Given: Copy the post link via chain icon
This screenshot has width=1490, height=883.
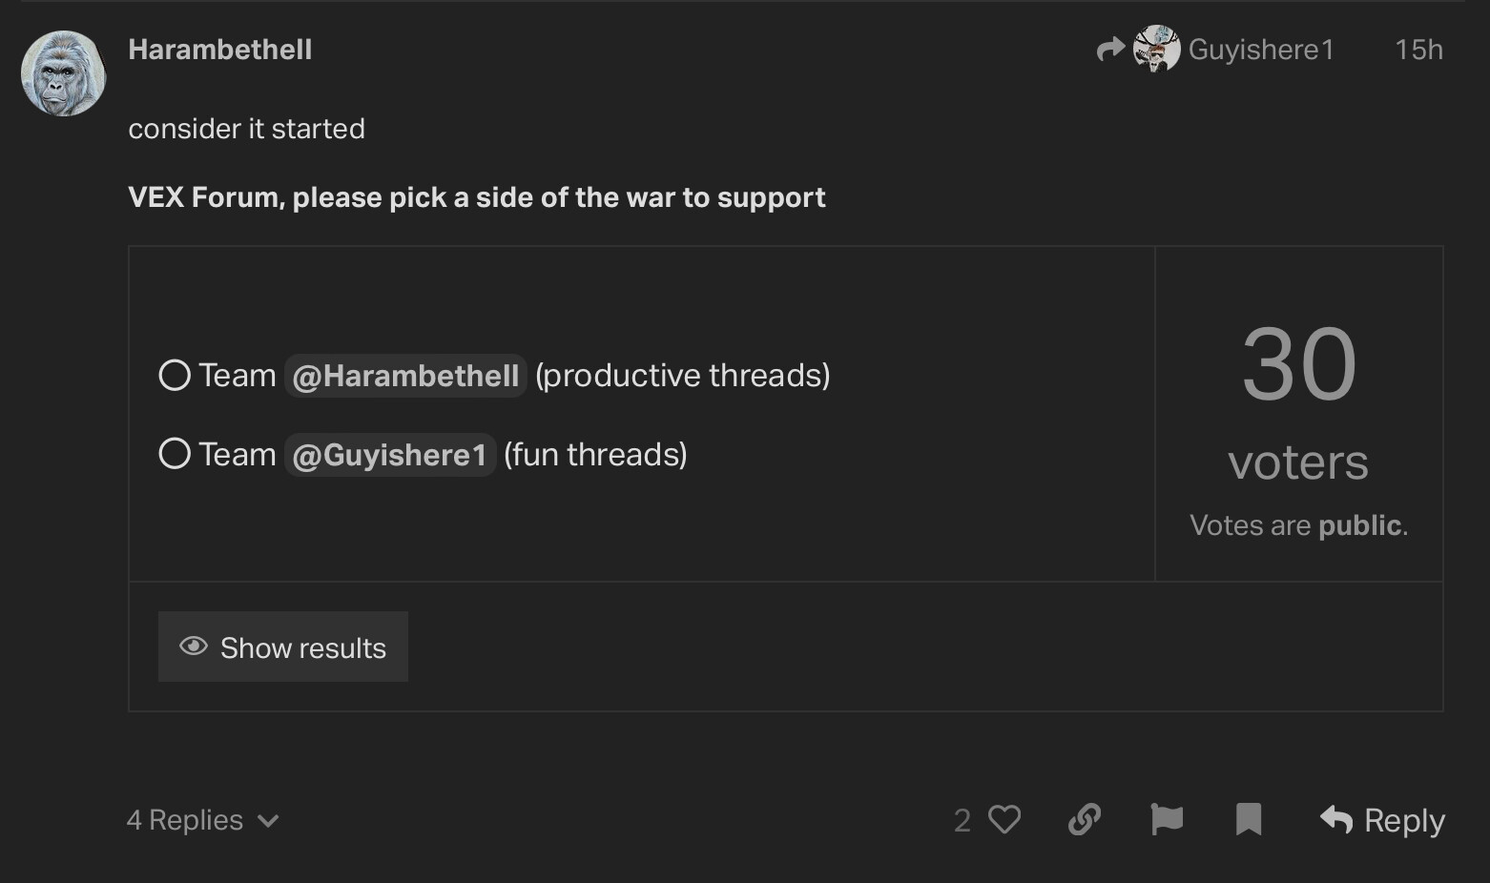Looking at the screenshot, I should [x=1085, y=820].
